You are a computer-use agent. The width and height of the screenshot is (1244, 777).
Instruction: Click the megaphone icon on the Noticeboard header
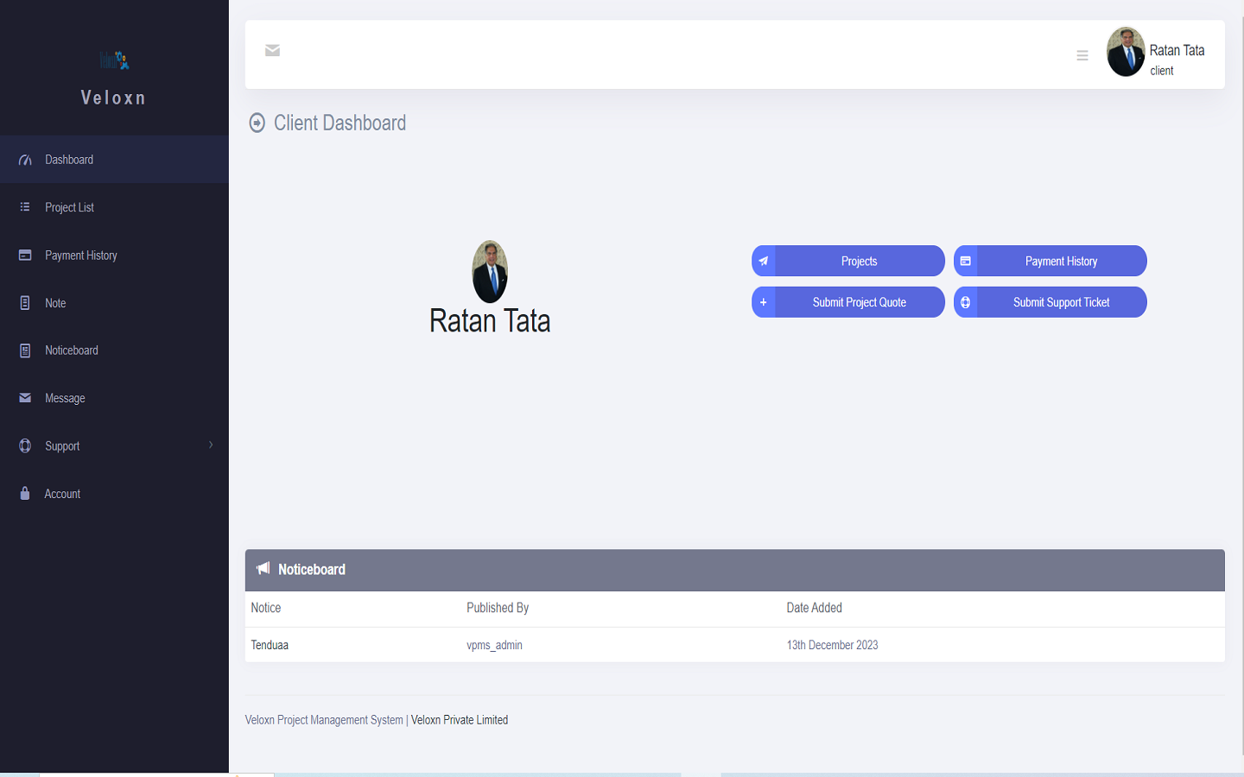pyautogui.click(x=263, y=569)
